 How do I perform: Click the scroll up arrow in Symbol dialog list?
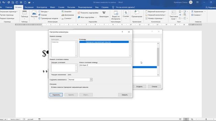pos(158,44)
